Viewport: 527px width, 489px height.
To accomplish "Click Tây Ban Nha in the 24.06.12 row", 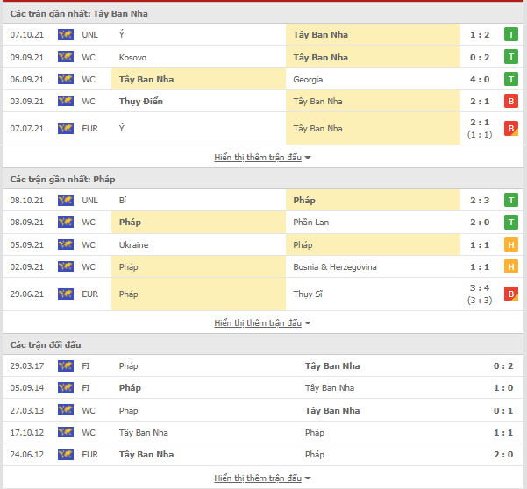I will (146, 455).
